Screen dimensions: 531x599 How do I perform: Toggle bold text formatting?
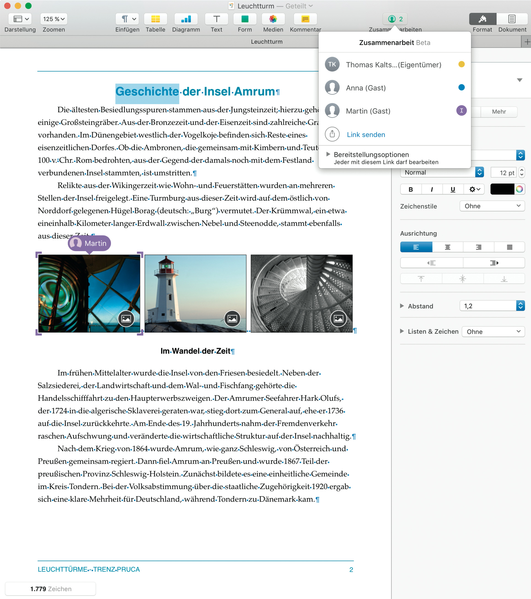pos(411,189)
